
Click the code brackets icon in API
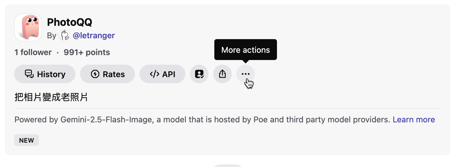tap(154, 74)
